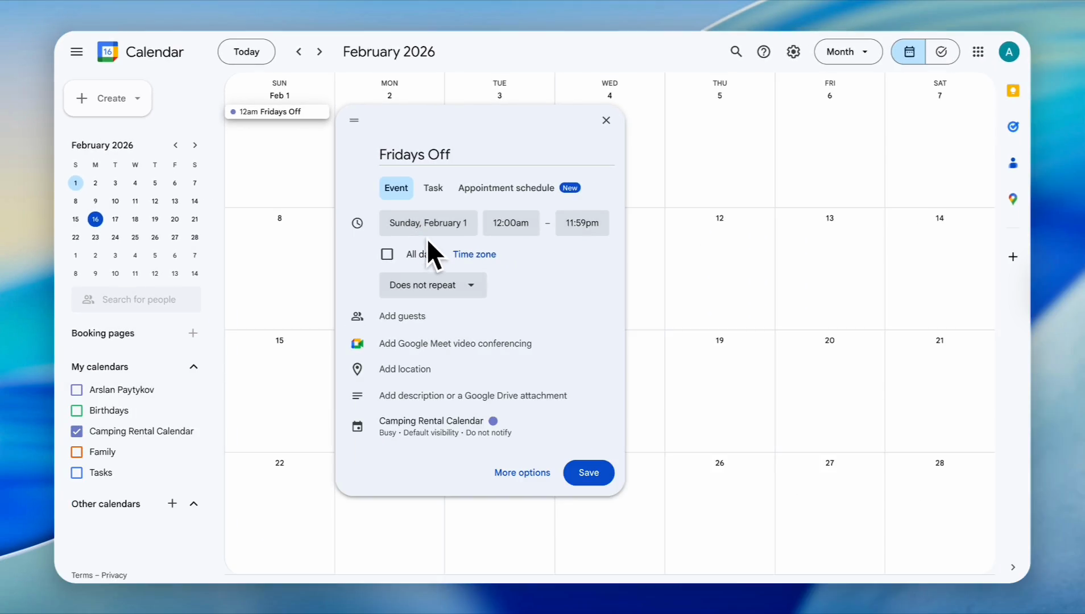Click the event calendar color dot

pos(493,421)
